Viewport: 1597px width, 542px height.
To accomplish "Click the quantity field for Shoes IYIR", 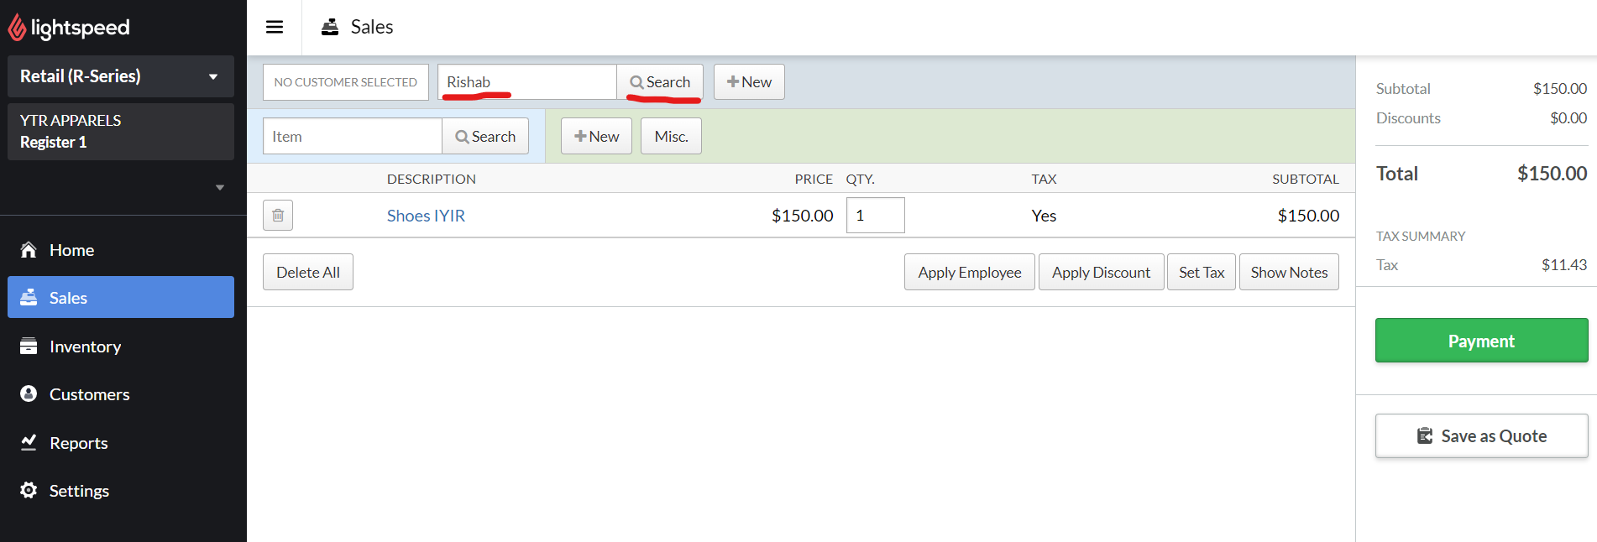I will (875, 216).
